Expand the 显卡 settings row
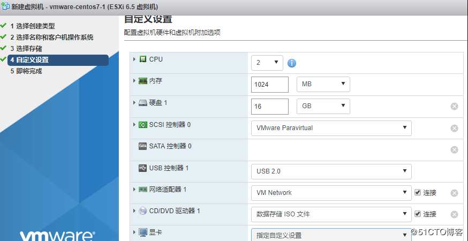The image size is (468, 241). [134, 232]
